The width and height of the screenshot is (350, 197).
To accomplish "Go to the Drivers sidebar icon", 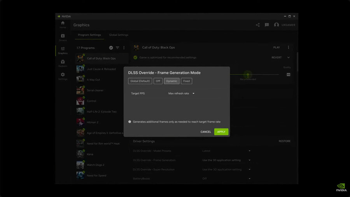I will (63, 37).
